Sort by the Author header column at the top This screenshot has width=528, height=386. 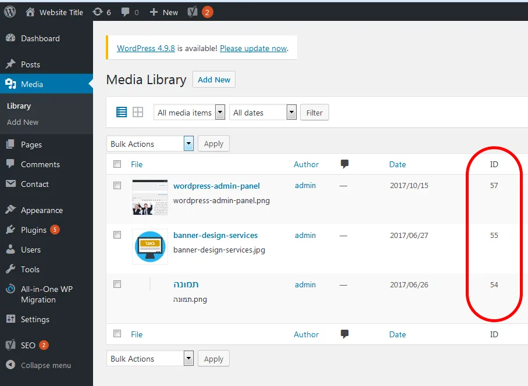(306, 164)
